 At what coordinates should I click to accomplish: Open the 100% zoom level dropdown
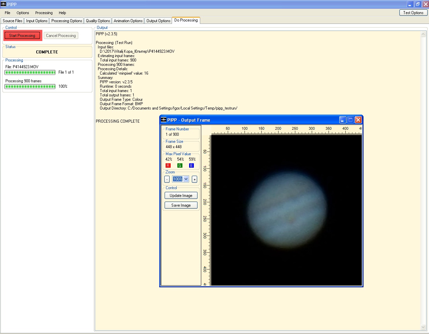186,179
